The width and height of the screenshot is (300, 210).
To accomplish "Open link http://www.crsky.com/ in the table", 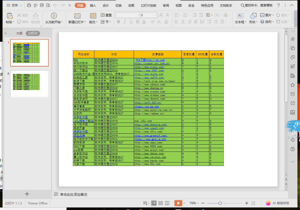I will pyautogui.click(x=149, y=67).
